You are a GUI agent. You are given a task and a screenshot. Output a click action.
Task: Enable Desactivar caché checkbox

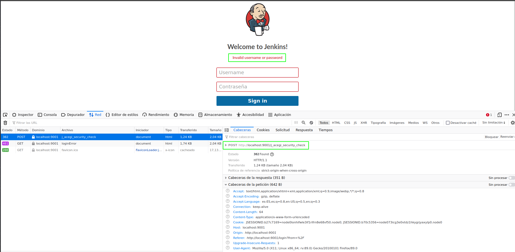[448, 123]
